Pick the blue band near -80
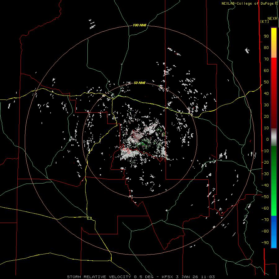The height and width of the screenshot is (279, 279). point(274,231)
